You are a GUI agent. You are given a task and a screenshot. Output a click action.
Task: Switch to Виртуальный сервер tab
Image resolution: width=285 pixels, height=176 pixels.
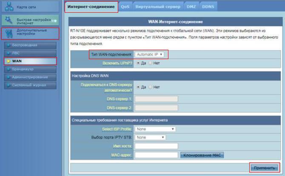point(158,7)
